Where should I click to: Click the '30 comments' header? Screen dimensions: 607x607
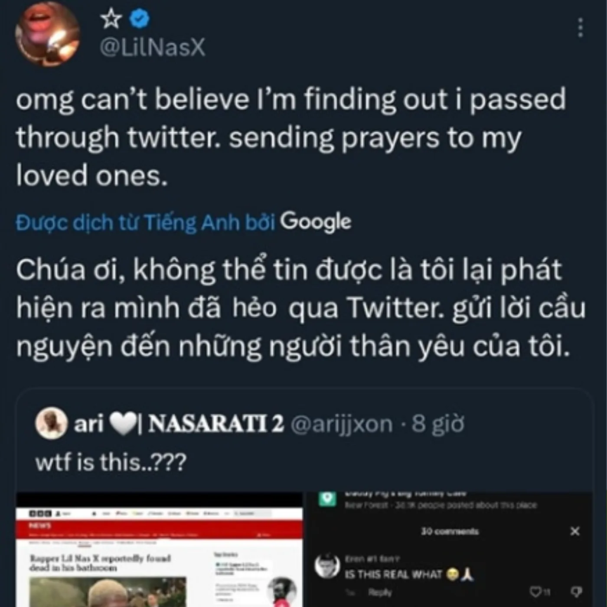point(450,531)
